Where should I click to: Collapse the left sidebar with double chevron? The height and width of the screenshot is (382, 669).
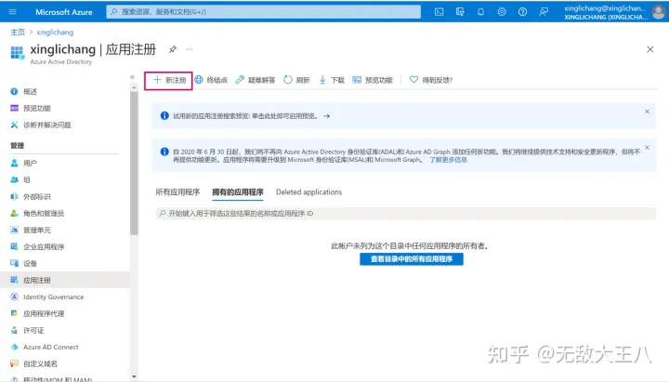point(132,76)
